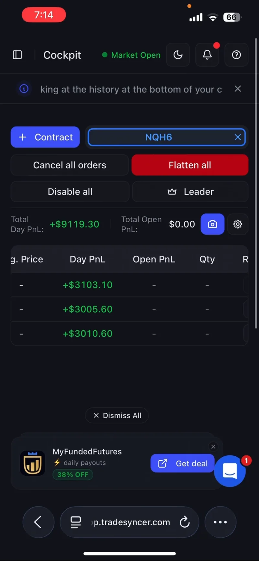Toggle the sidebar panel icon

17,55
